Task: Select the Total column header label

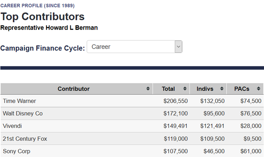Action: [168, 89]
